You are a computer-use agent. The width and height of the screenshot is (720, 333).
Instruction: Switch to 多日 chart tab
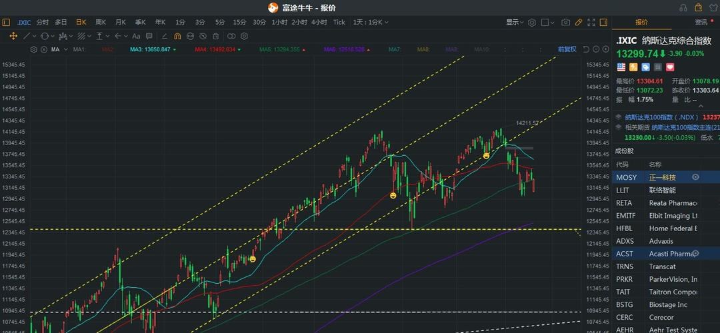(x=61, y=22)
